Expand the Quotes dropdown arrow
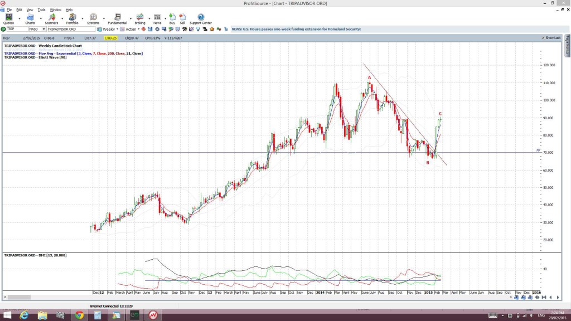 pos(20,19)
